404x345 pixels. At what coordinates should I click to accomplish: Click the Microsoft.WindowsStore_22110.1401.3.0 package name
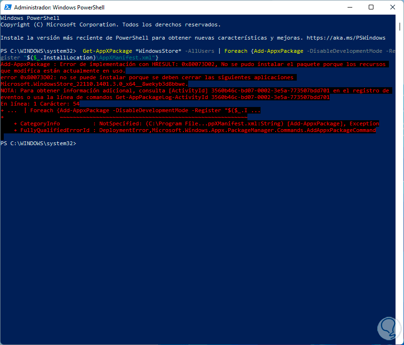(x=95, y=84)
